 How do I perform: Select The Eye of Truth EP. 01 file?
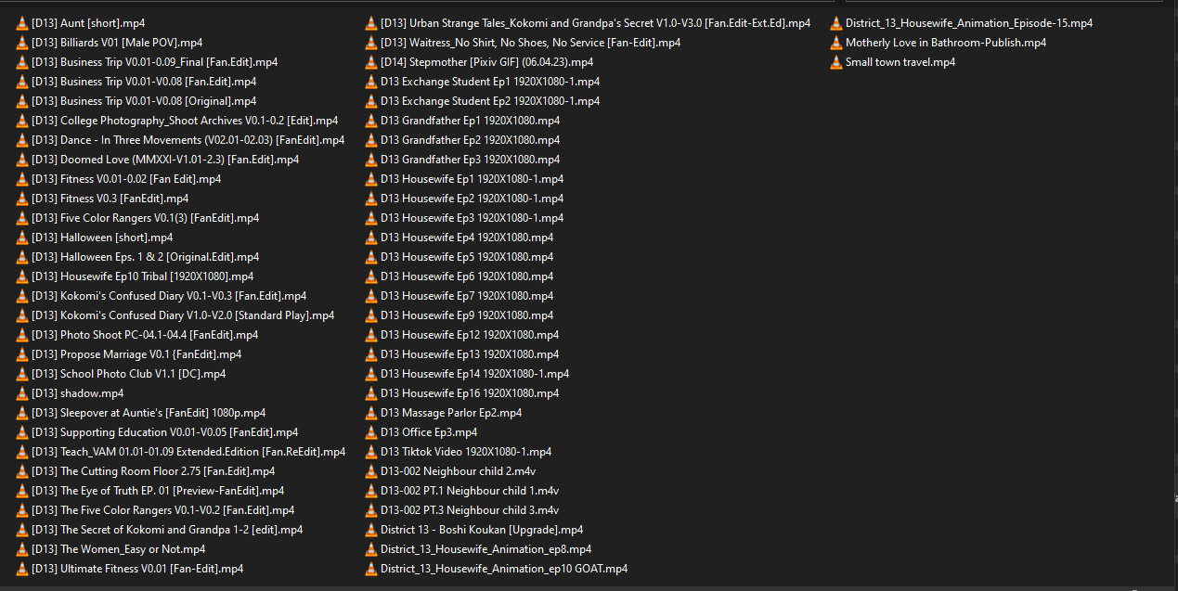point(158,491)
